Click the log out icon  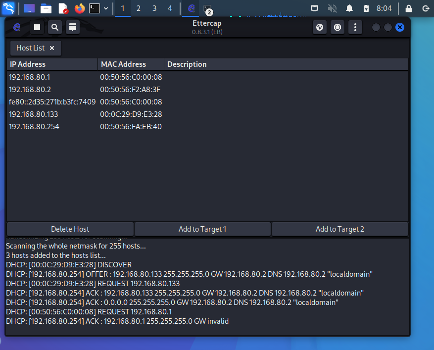click(426, 8)
